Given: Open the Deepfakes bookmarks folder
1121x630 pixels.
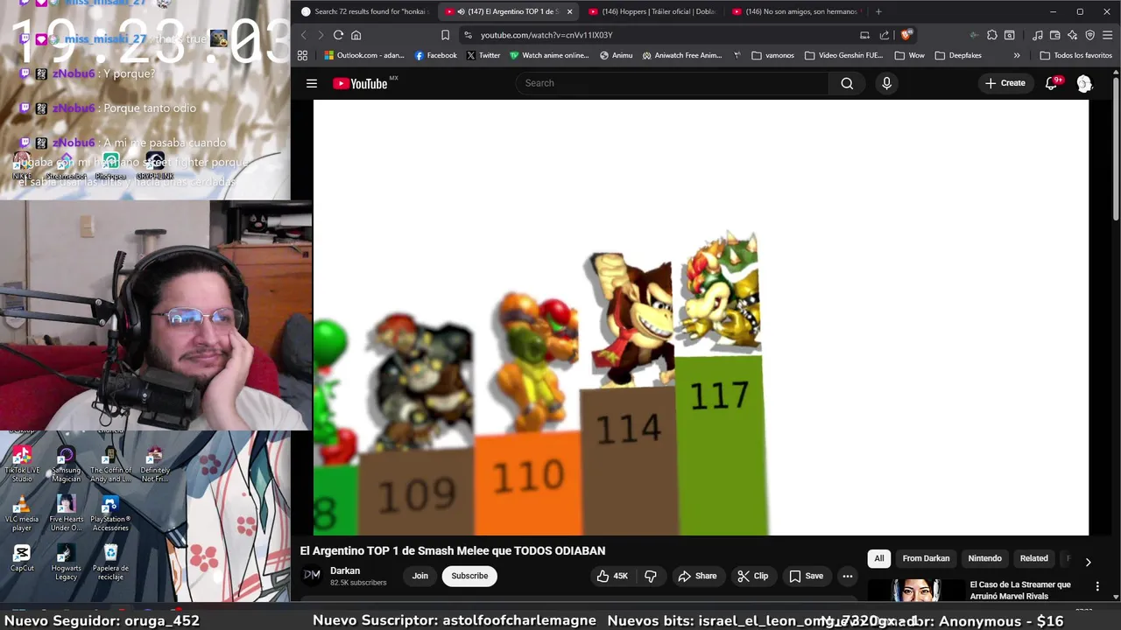Looking at the screenshot, I should [x=957, y=55].
